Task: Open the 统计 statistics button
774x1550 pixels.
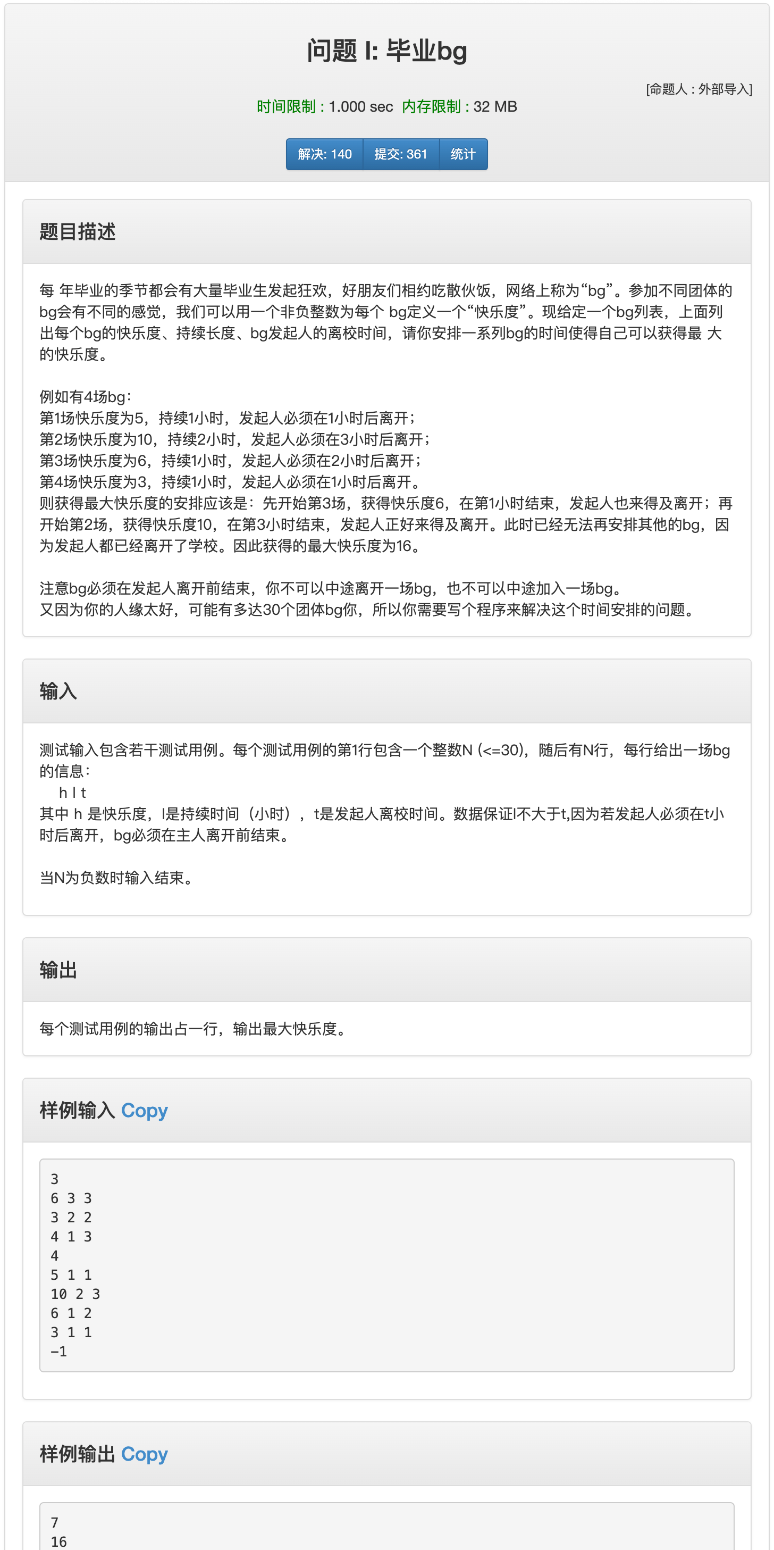Action: [463, 154]
